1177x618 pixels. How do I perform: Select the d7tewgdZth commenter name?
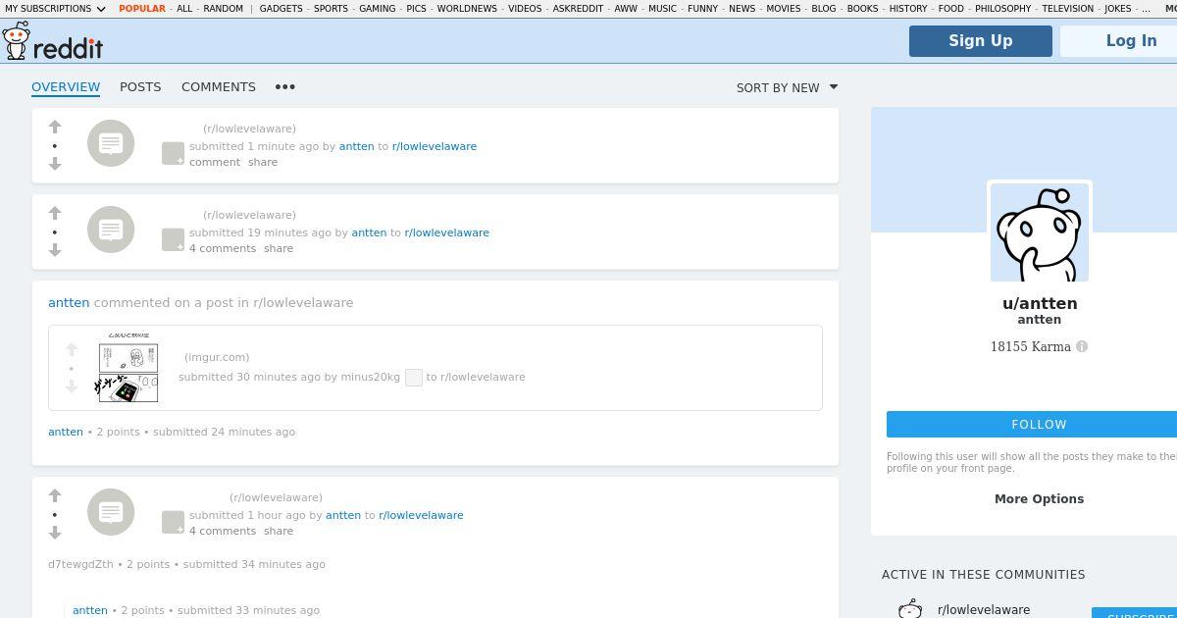pos(80,564)
